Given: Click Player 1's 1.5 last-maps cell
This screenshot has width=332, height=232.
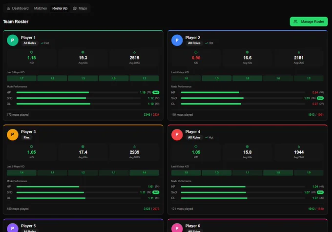Looking at the screenshot, I should [114, 79].
